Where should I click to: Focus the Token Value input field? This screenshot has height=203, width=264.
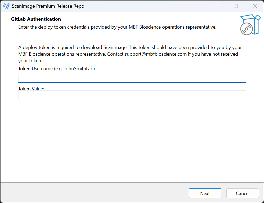(132, 95)
